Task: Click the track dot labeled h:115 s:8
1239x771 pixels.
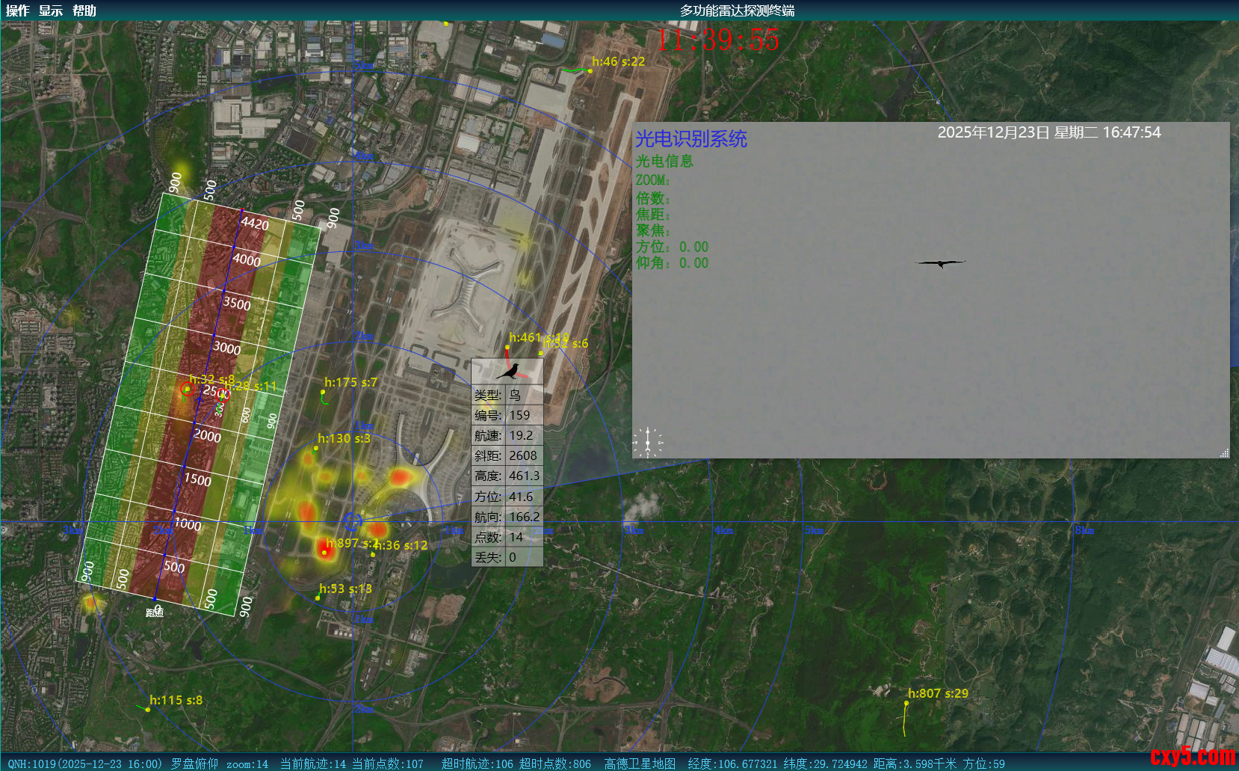Action: [x=148, y=709]
